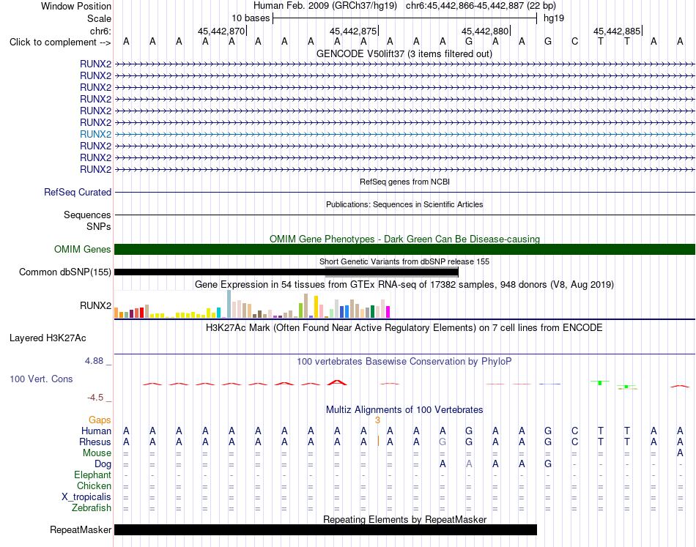Click the Elephant alignment row label

pos(92,475)
